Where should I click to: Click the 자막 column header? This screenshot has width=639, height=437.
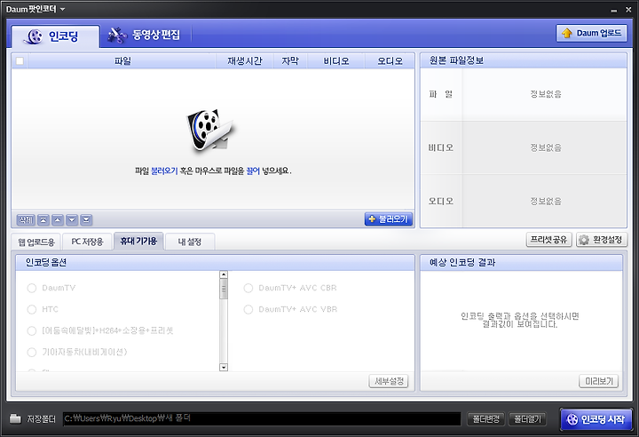pyautogui.click(x=290, y=61)
